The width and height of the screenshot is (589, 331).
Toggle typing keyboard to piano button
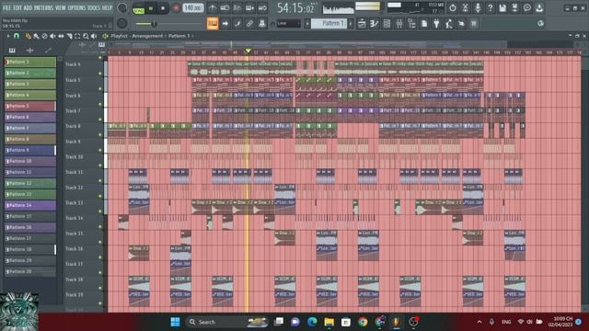click(213, 24)
